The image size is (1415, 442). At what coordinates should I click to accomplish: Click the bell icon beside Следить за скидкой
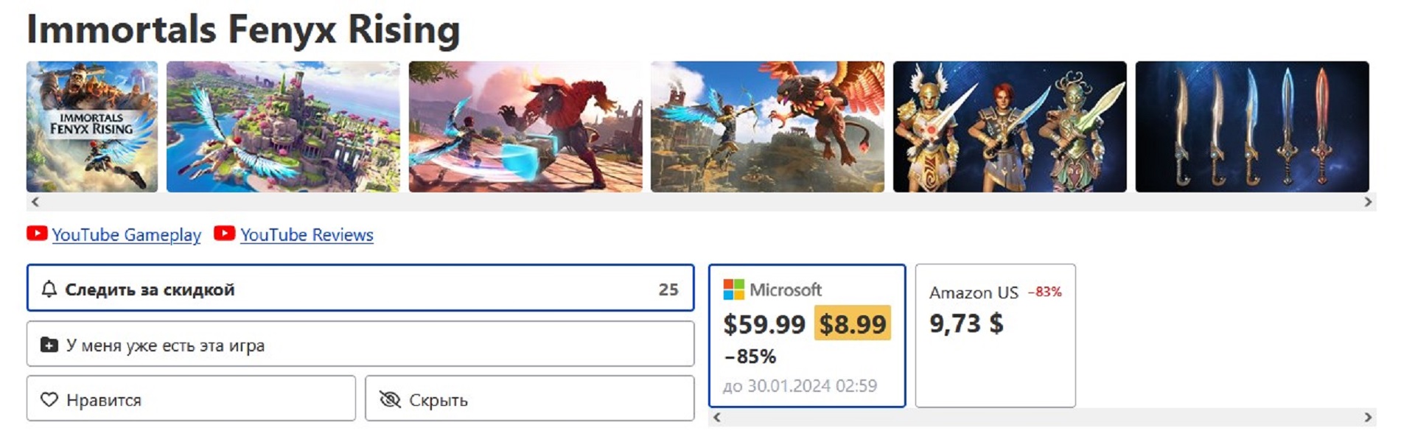point(49,290)
